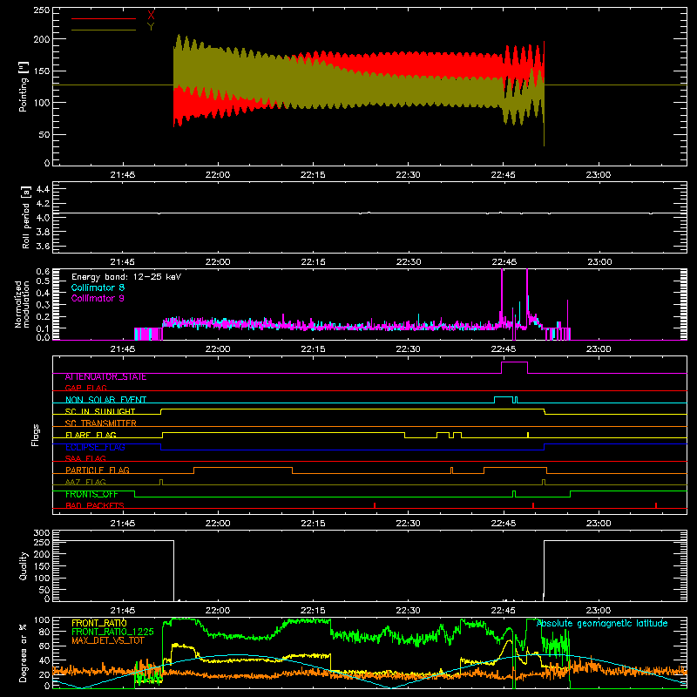
Task: Click the SC_IN_SUNLIGHT flag label
Action: tap(100, 411)
